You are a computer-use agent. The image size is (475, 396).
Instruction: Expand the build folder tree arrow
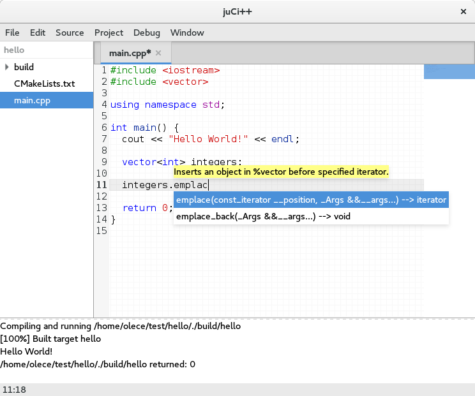pyautogui.click(x=7, y=67)
